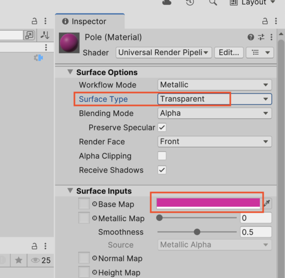285x278 pixels.
Task: Click the Inspector lock icon
Action: [x=265, y=21]
